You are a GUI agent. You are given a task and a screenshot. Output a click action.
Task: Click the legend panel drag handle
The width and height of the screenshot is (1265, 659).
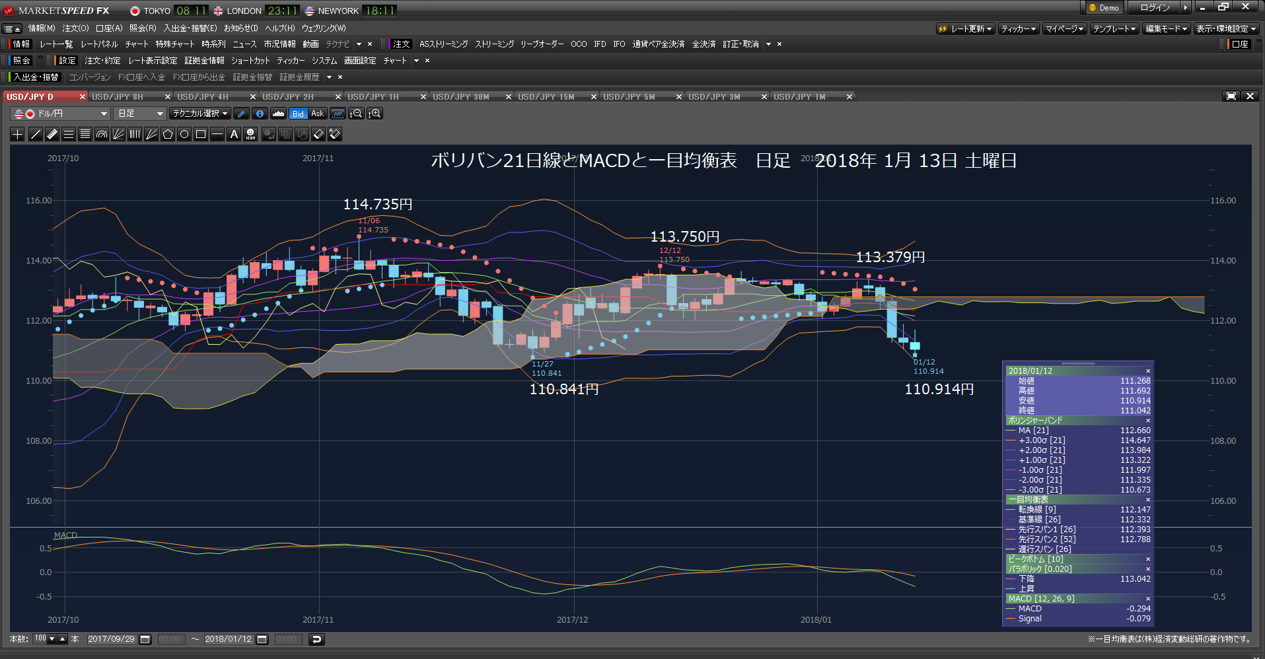point(1077,363)
